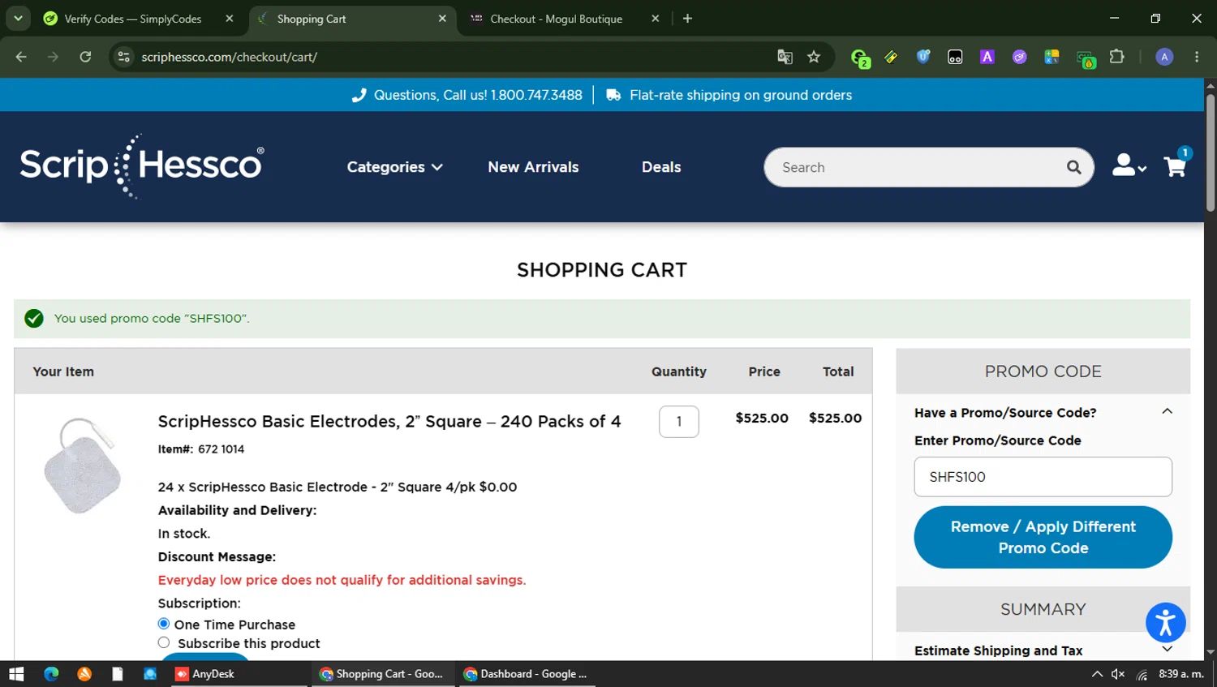Open New Arrivals menu item
The image size is (1217, 687).
coord(533,167)
